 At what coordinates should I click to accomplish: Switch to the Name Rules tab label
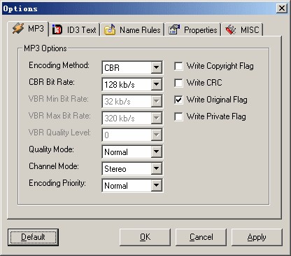tap(140, 30)
